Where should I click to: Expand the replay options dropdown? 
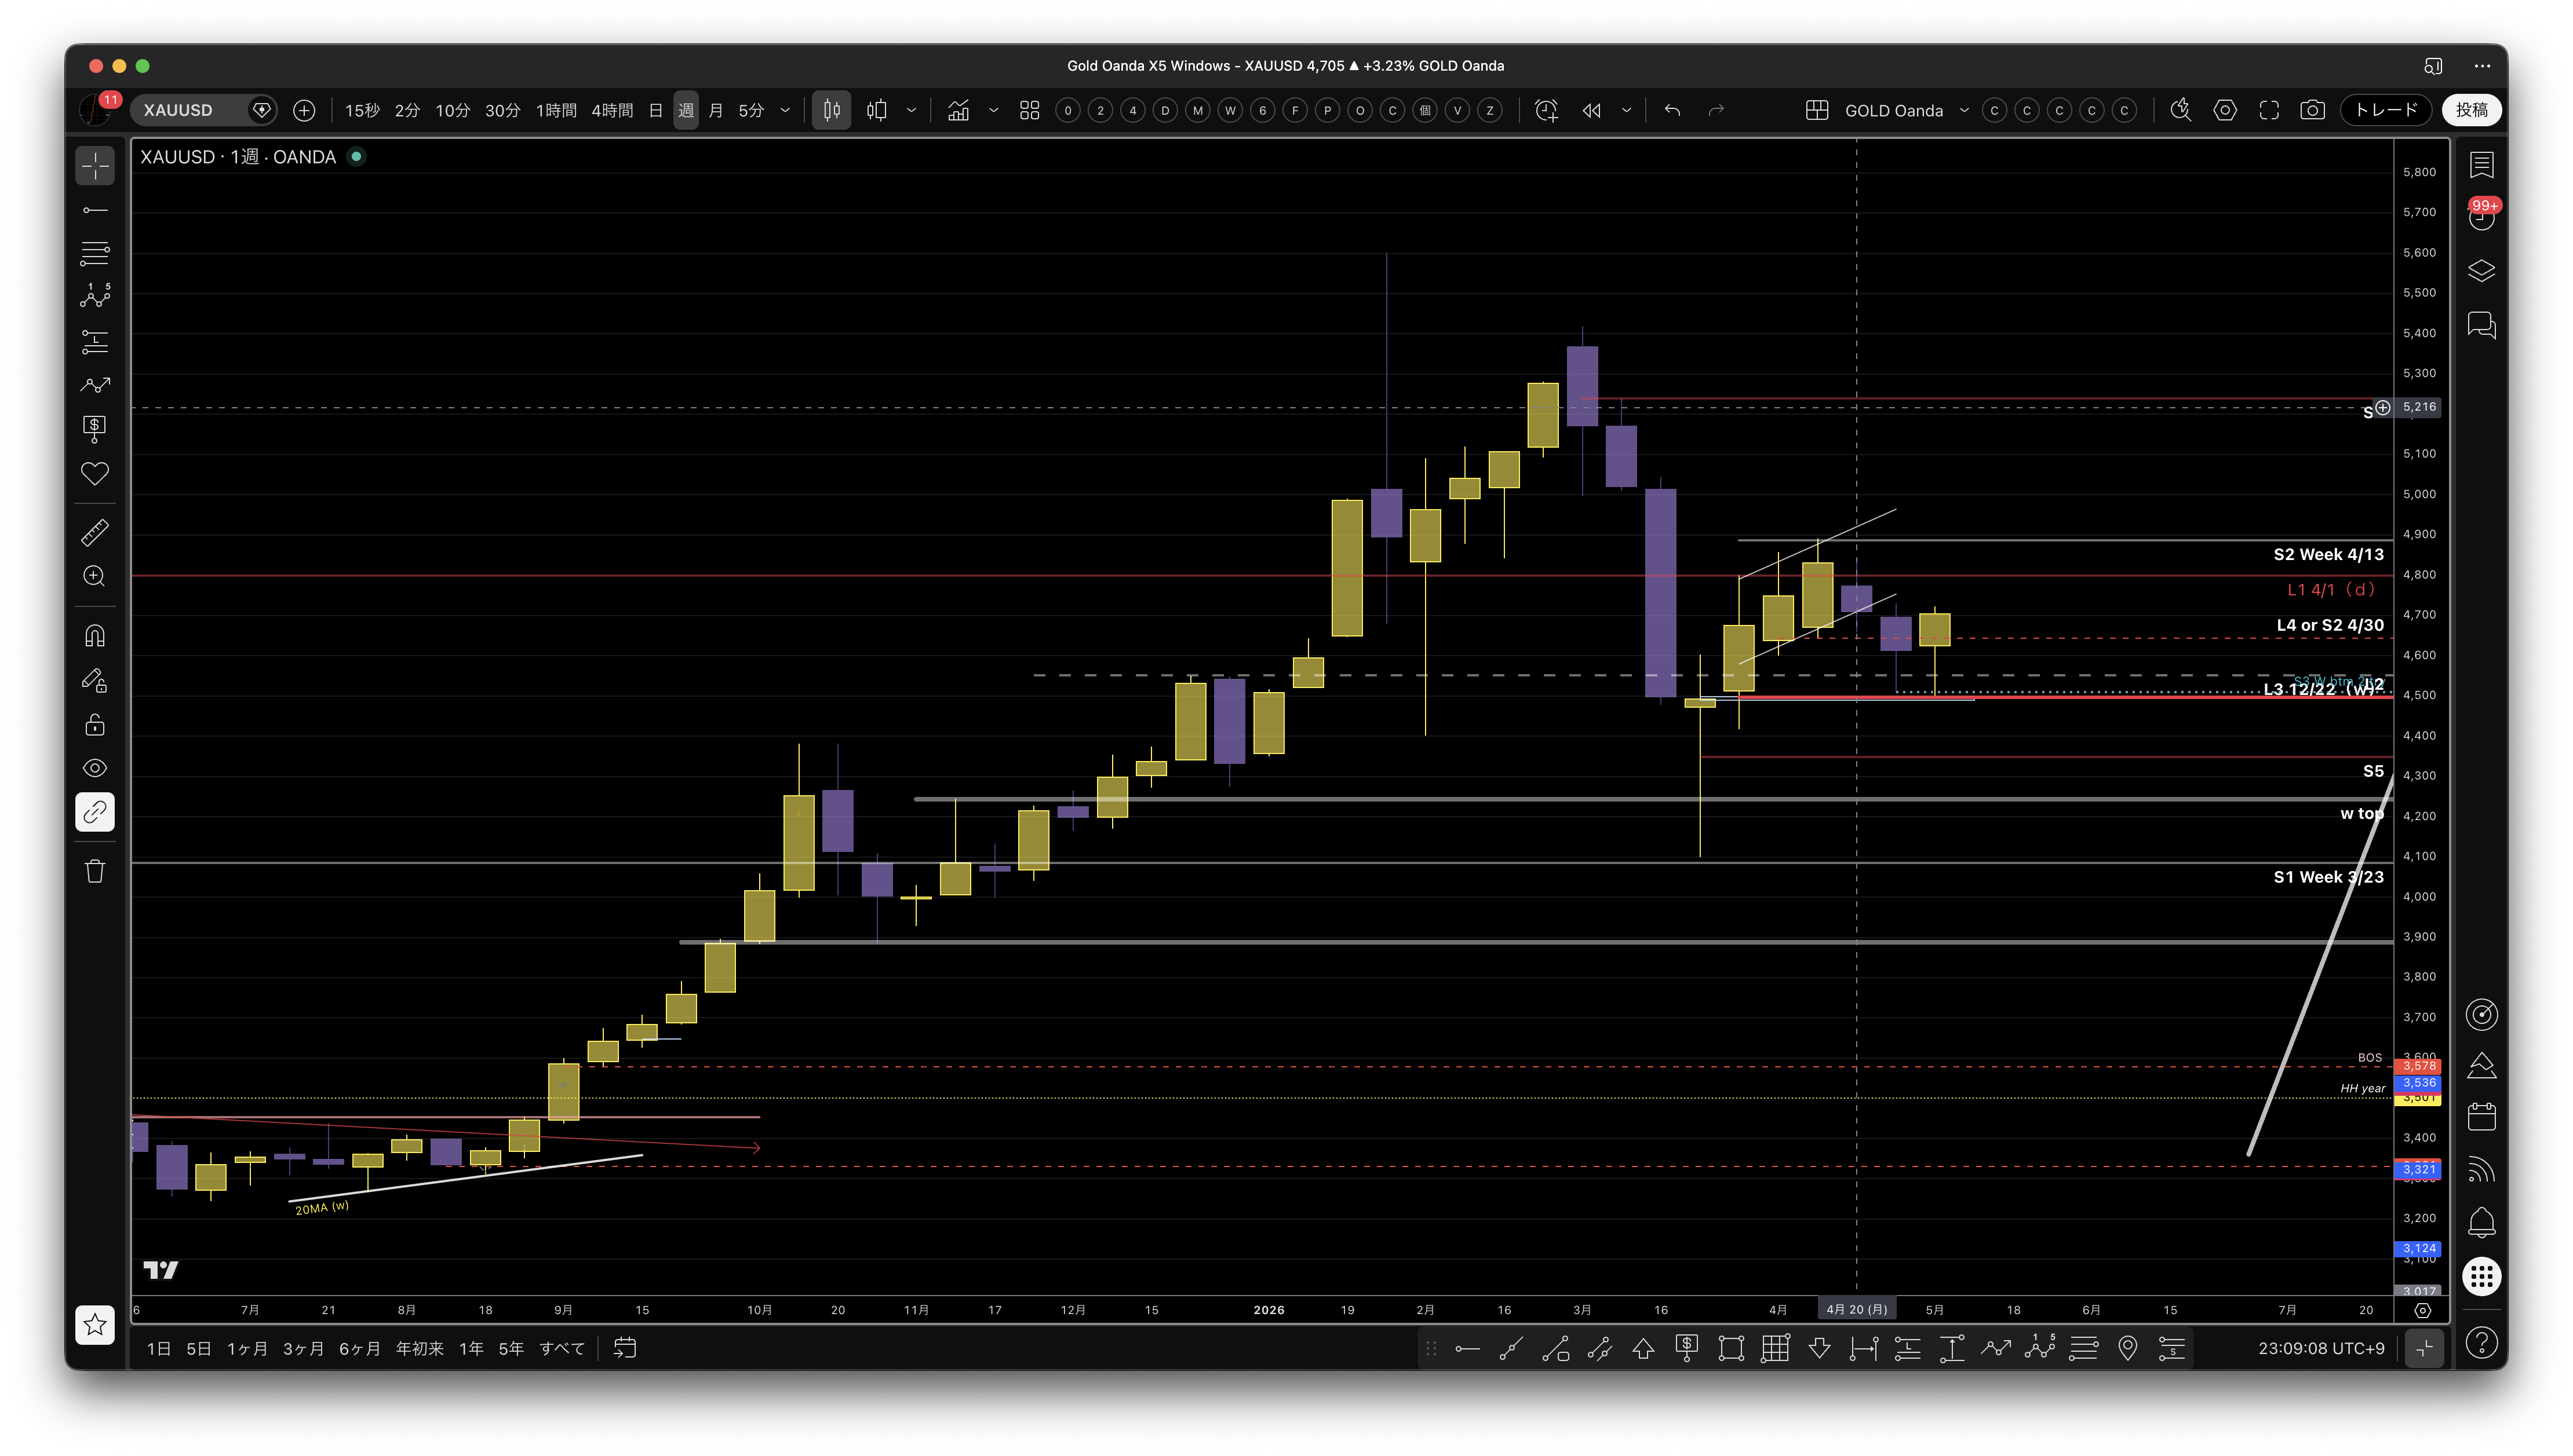click(x=1627, y=110)
